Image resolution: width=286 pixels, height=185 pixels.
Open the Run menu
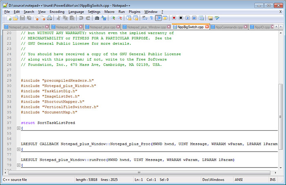pyautogui.click(x=121, y=12)
